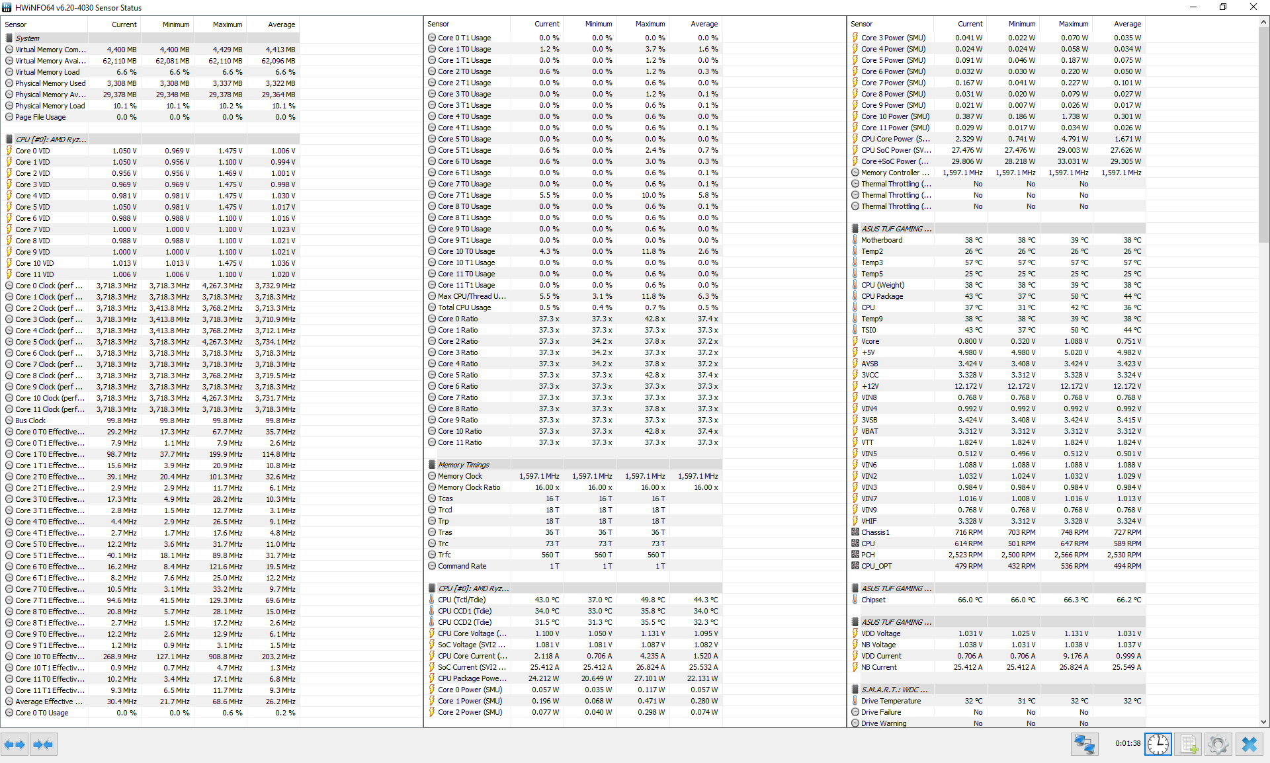The width and height of the screenshot is (1270, 763).
Task: Collapse the Memory Timings group header
Action: [463, 465]
